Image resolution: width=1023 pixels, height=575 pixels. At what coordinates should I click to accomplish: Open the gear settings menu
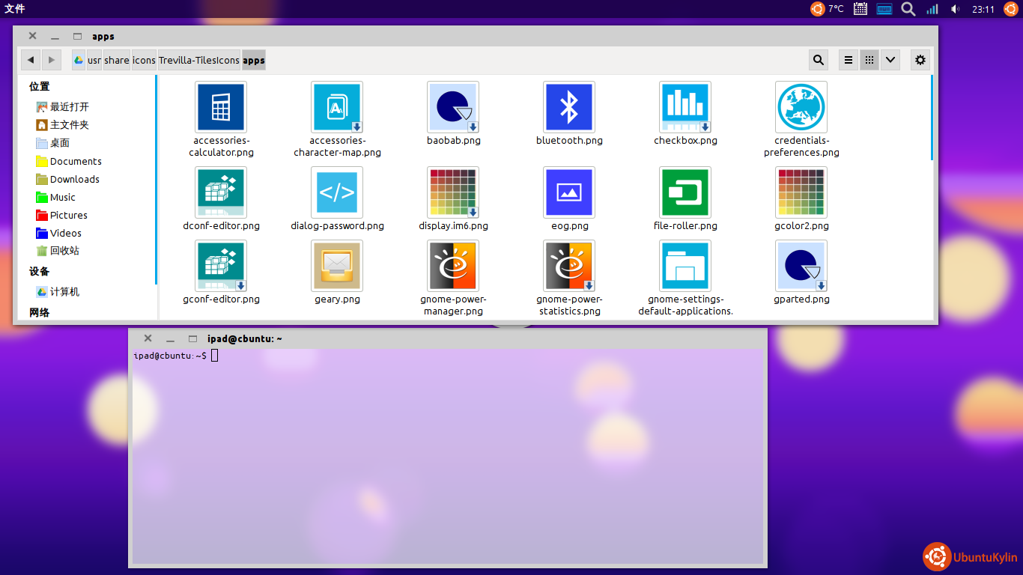pyautogui.click(x=920, y=60)
